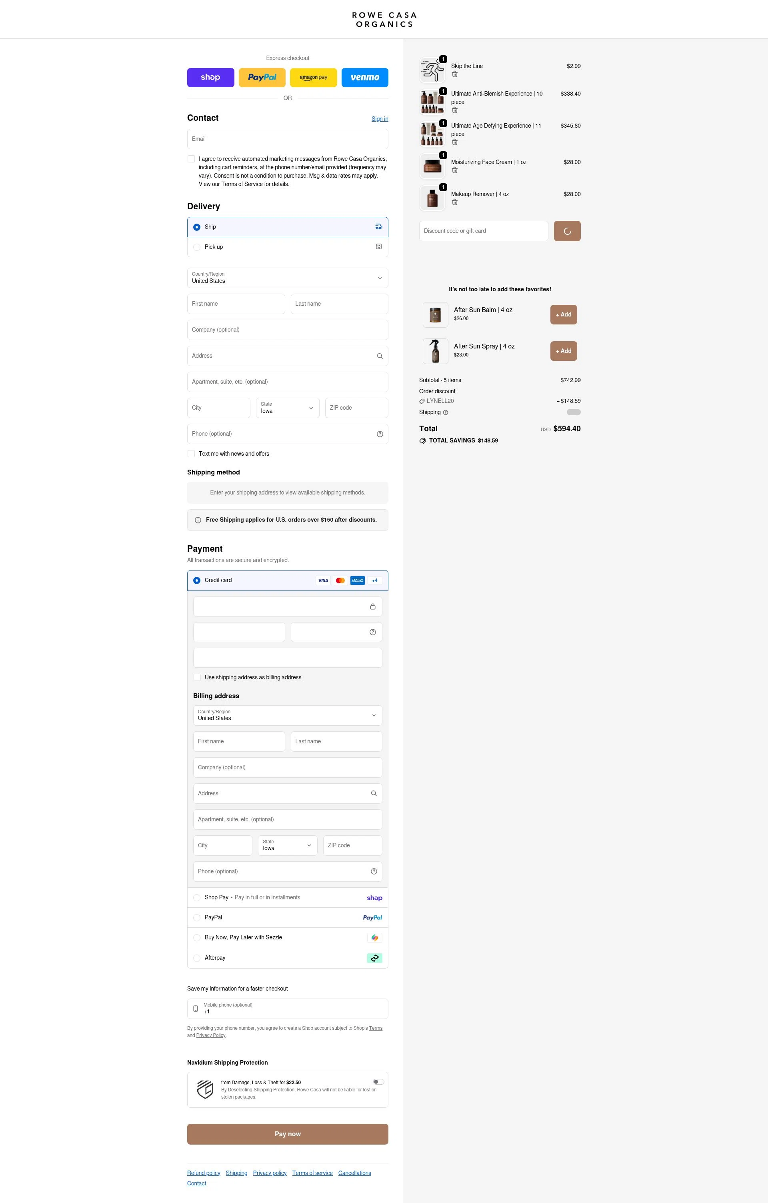Click the +4 more card brands badge
Screen dimensions: 768x1203
[374, 580]
